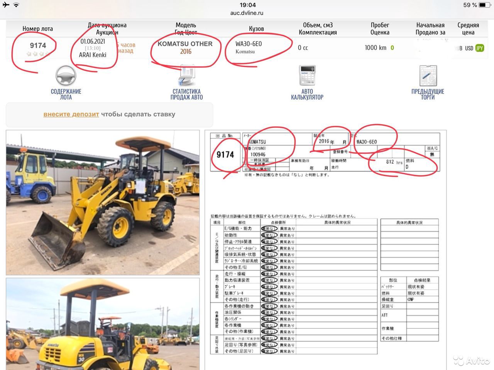The image size is (494, 370).
Task: Open the previous auctions document icon
Action: point(428,76)
